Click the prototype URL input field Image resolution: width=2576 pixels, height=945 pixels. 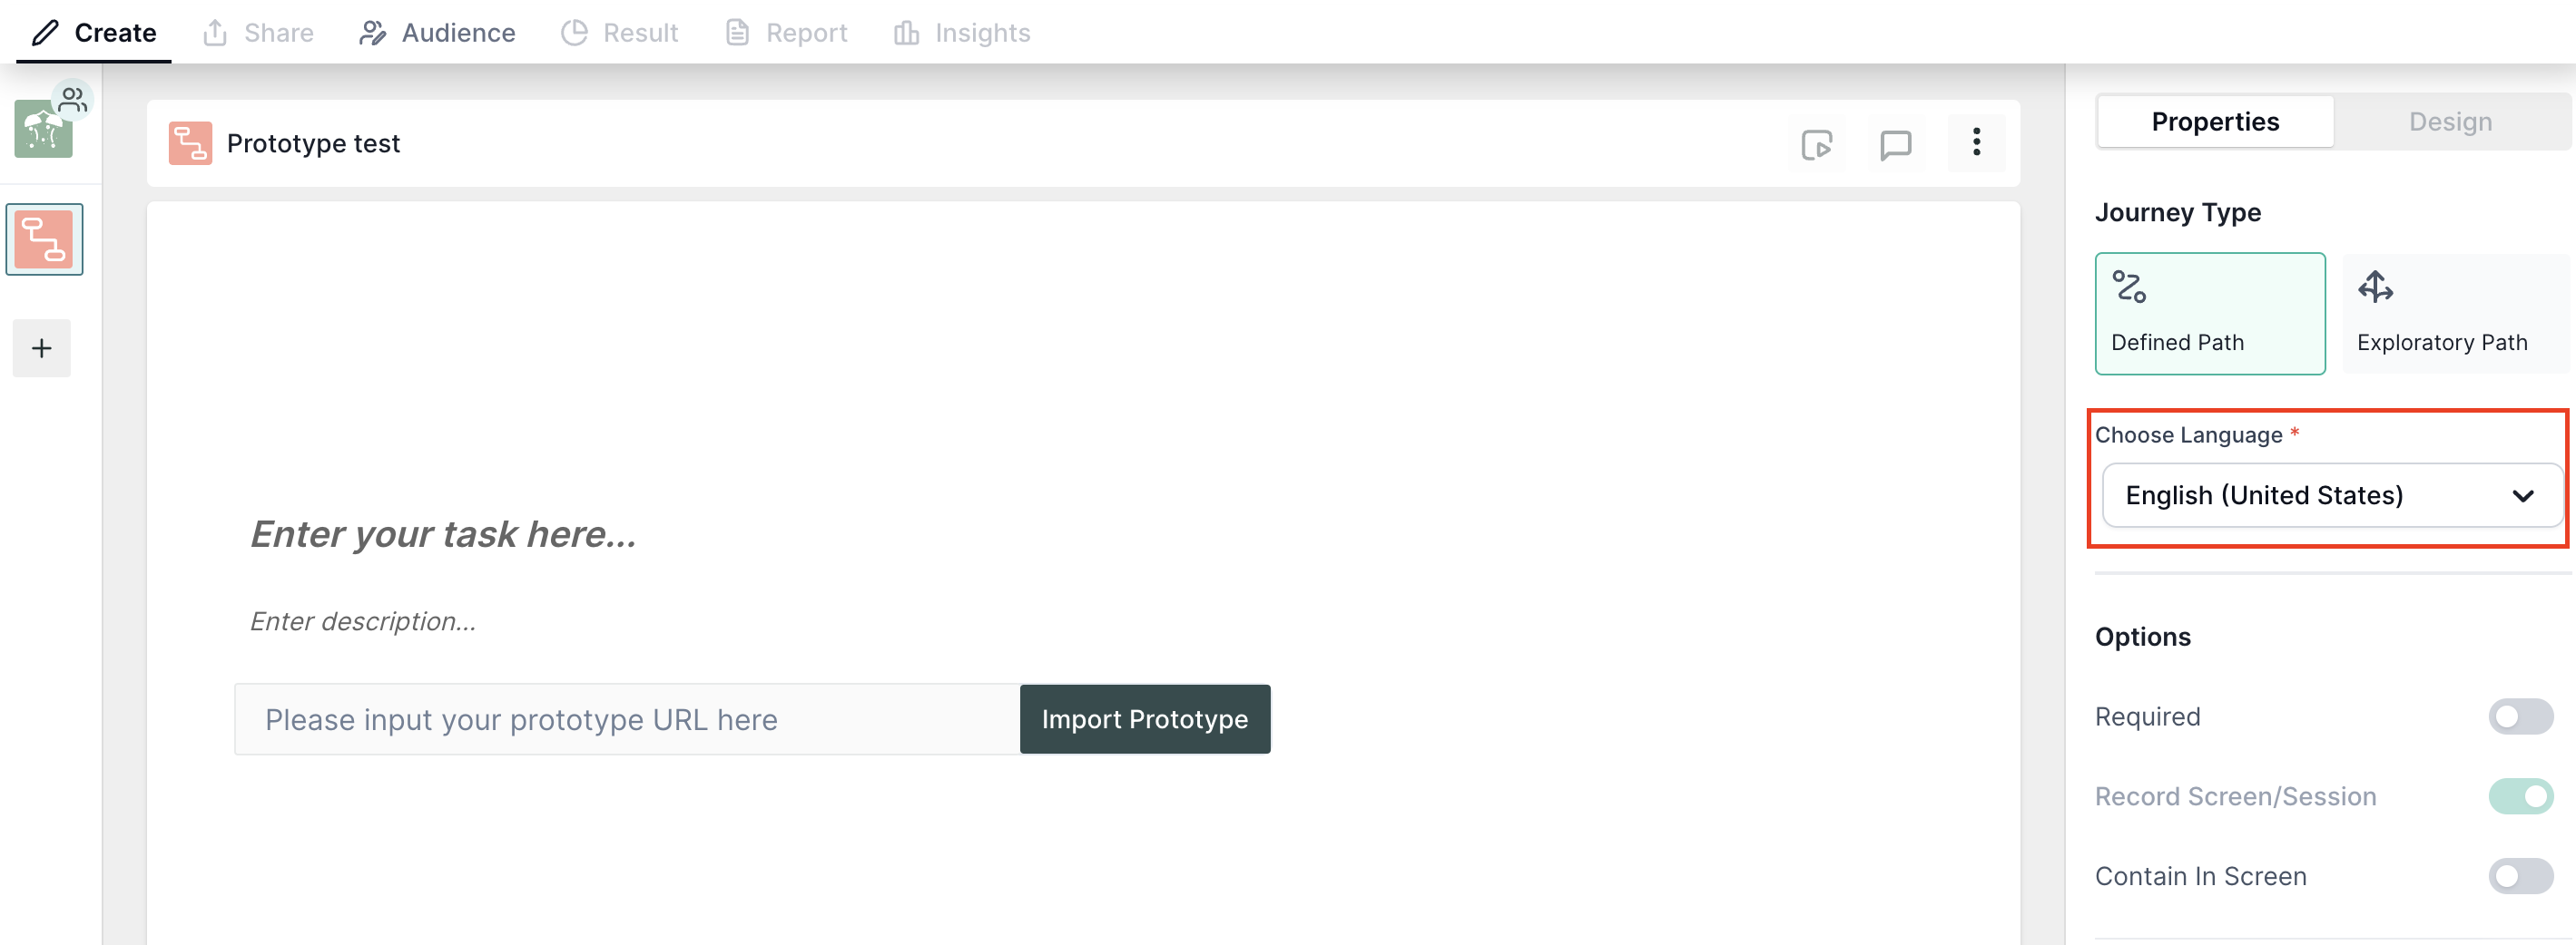click(x=627, y=719)
